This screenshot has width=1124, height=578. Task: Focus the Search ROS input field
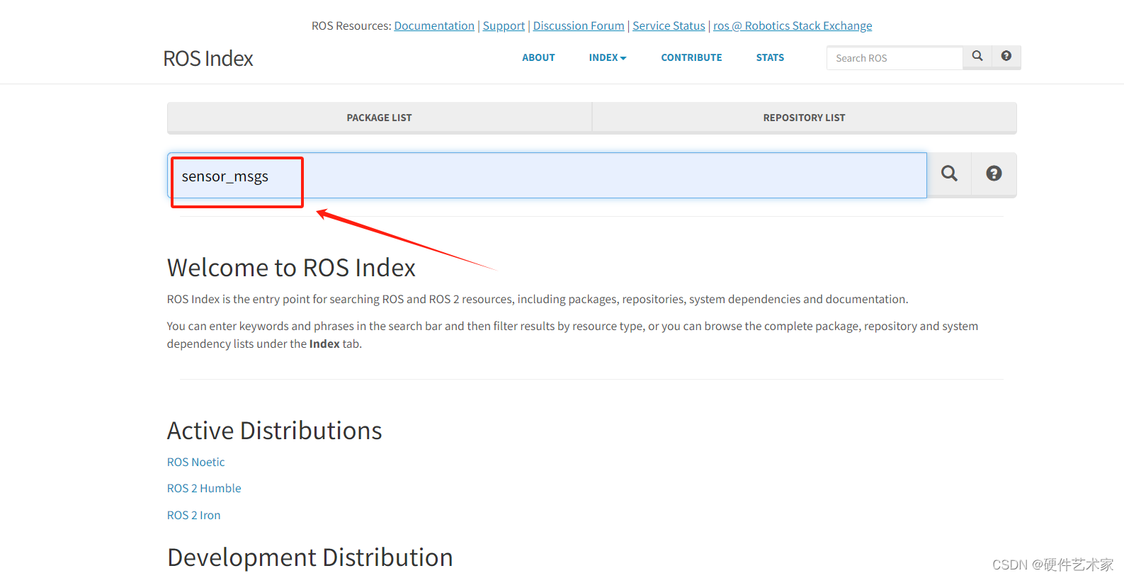[895, 58]
